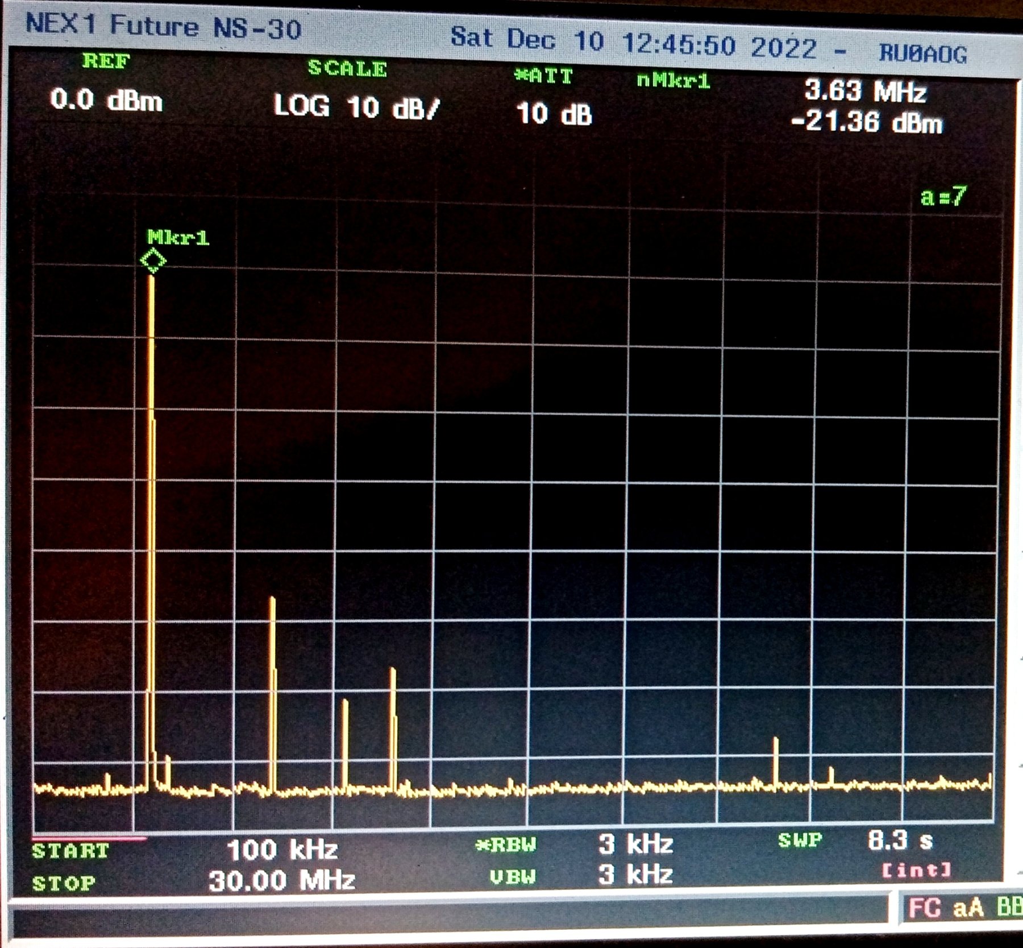Click the Mkr1 label above the peak

click(x=178, y=237)
